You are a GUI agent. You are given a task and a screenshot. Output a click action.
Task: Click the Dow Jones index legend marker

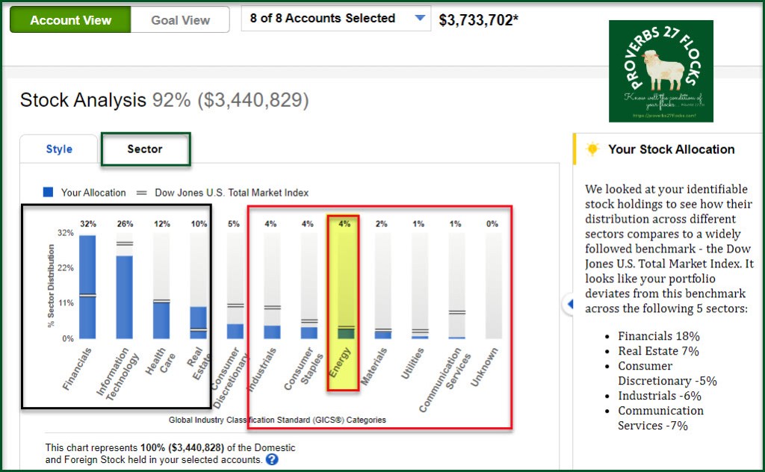141,193
